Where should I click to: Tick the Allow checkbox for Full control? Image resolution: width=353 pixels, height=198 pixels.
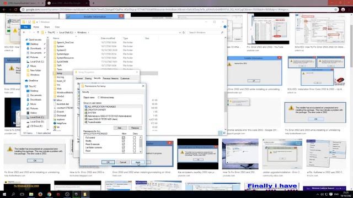pos(123,137)
